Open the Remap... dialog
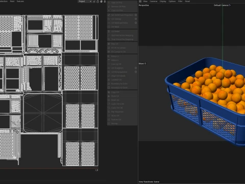This screenshot has width=245, height=184. click(114, 124)
